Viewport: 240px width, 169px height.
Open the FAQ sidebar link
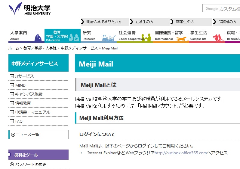pyautogui.click(x=19, y=121)
